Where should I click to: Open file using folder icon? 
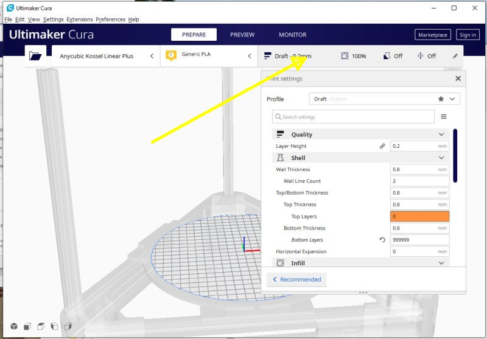click(35, 56)
